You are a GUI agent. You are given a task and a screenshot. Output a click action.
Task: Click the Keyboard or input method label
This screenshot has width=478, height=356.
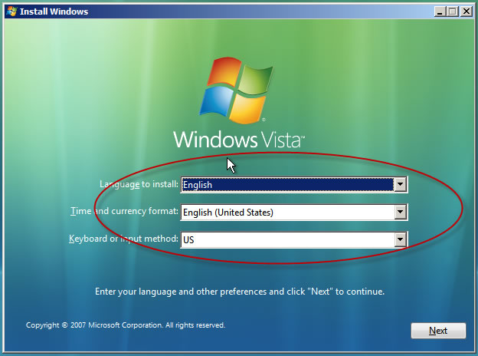(123, 239)
